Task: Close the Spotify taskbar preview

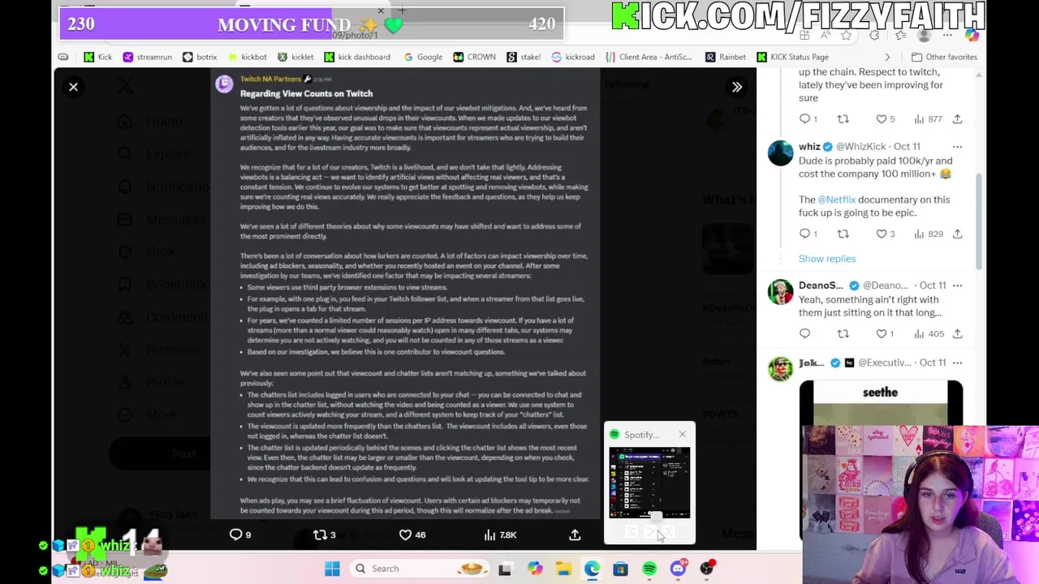Action: (682, 435)
